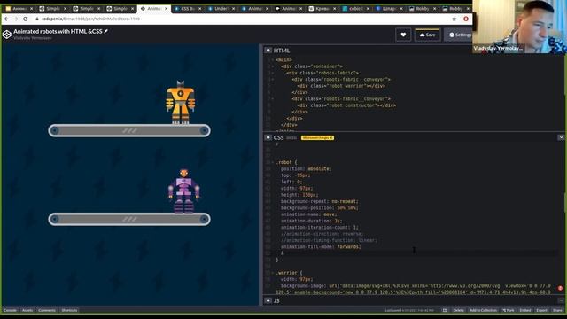Bookmark this page with the star
Image resolution: width=567 pixels, height=319 pixels.
[x=454, y=19]
